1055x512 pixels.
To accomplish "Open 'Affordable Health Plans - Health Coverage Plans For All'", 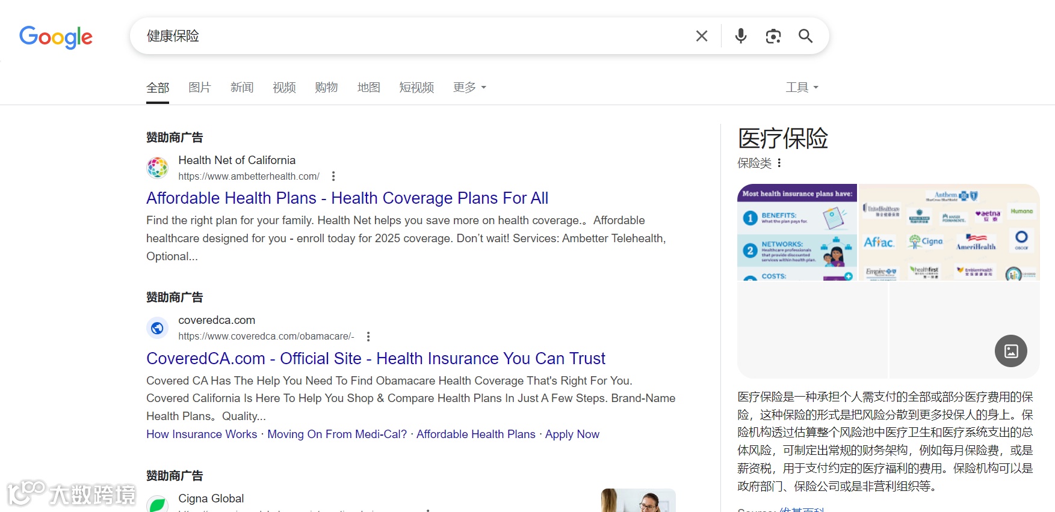I will pos(347,198).
